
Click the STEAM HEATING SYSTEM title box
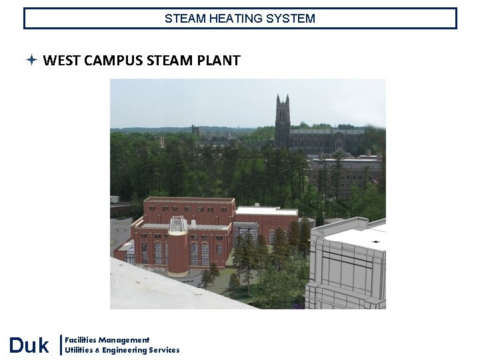(240, 19)
